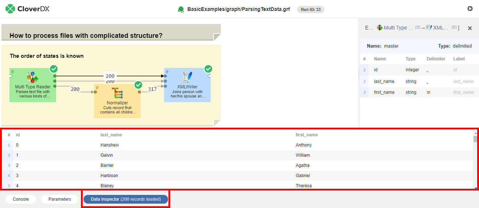This screenshot has height=208, width=479.
Task: Click the metadata Name column header
Action: coord(380,59)
